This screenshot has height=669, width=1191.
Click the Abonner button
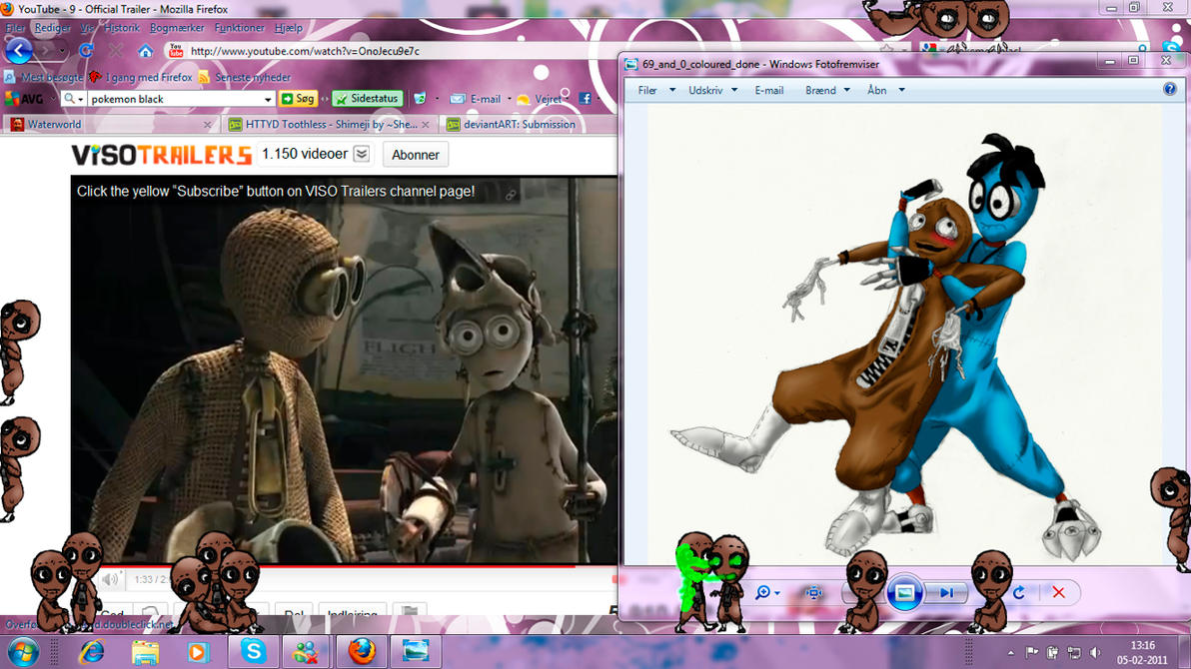click(x=415, y=155)
